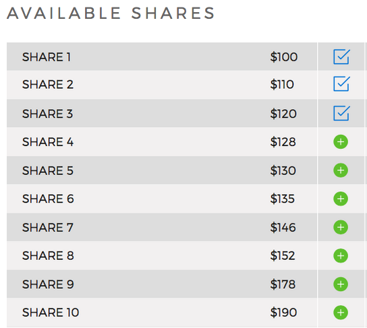Click the $110 price of Share 2
This screenshot has height=328, width=367.
click(282, 84)
